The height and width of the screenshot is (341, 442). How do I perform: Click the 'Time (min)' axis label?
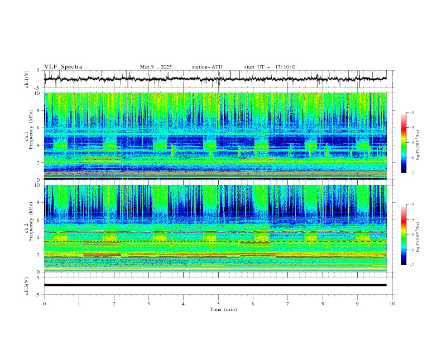tap(223, 309)
